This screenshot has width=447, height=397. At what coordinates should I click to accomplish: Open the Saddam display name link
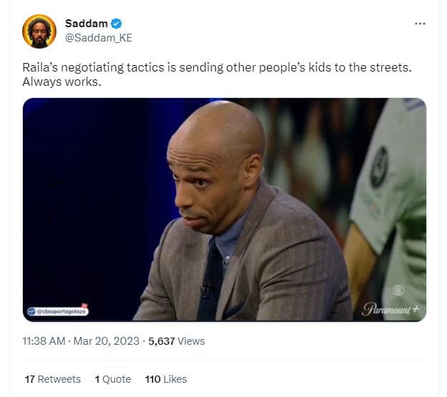click(86, 24)
